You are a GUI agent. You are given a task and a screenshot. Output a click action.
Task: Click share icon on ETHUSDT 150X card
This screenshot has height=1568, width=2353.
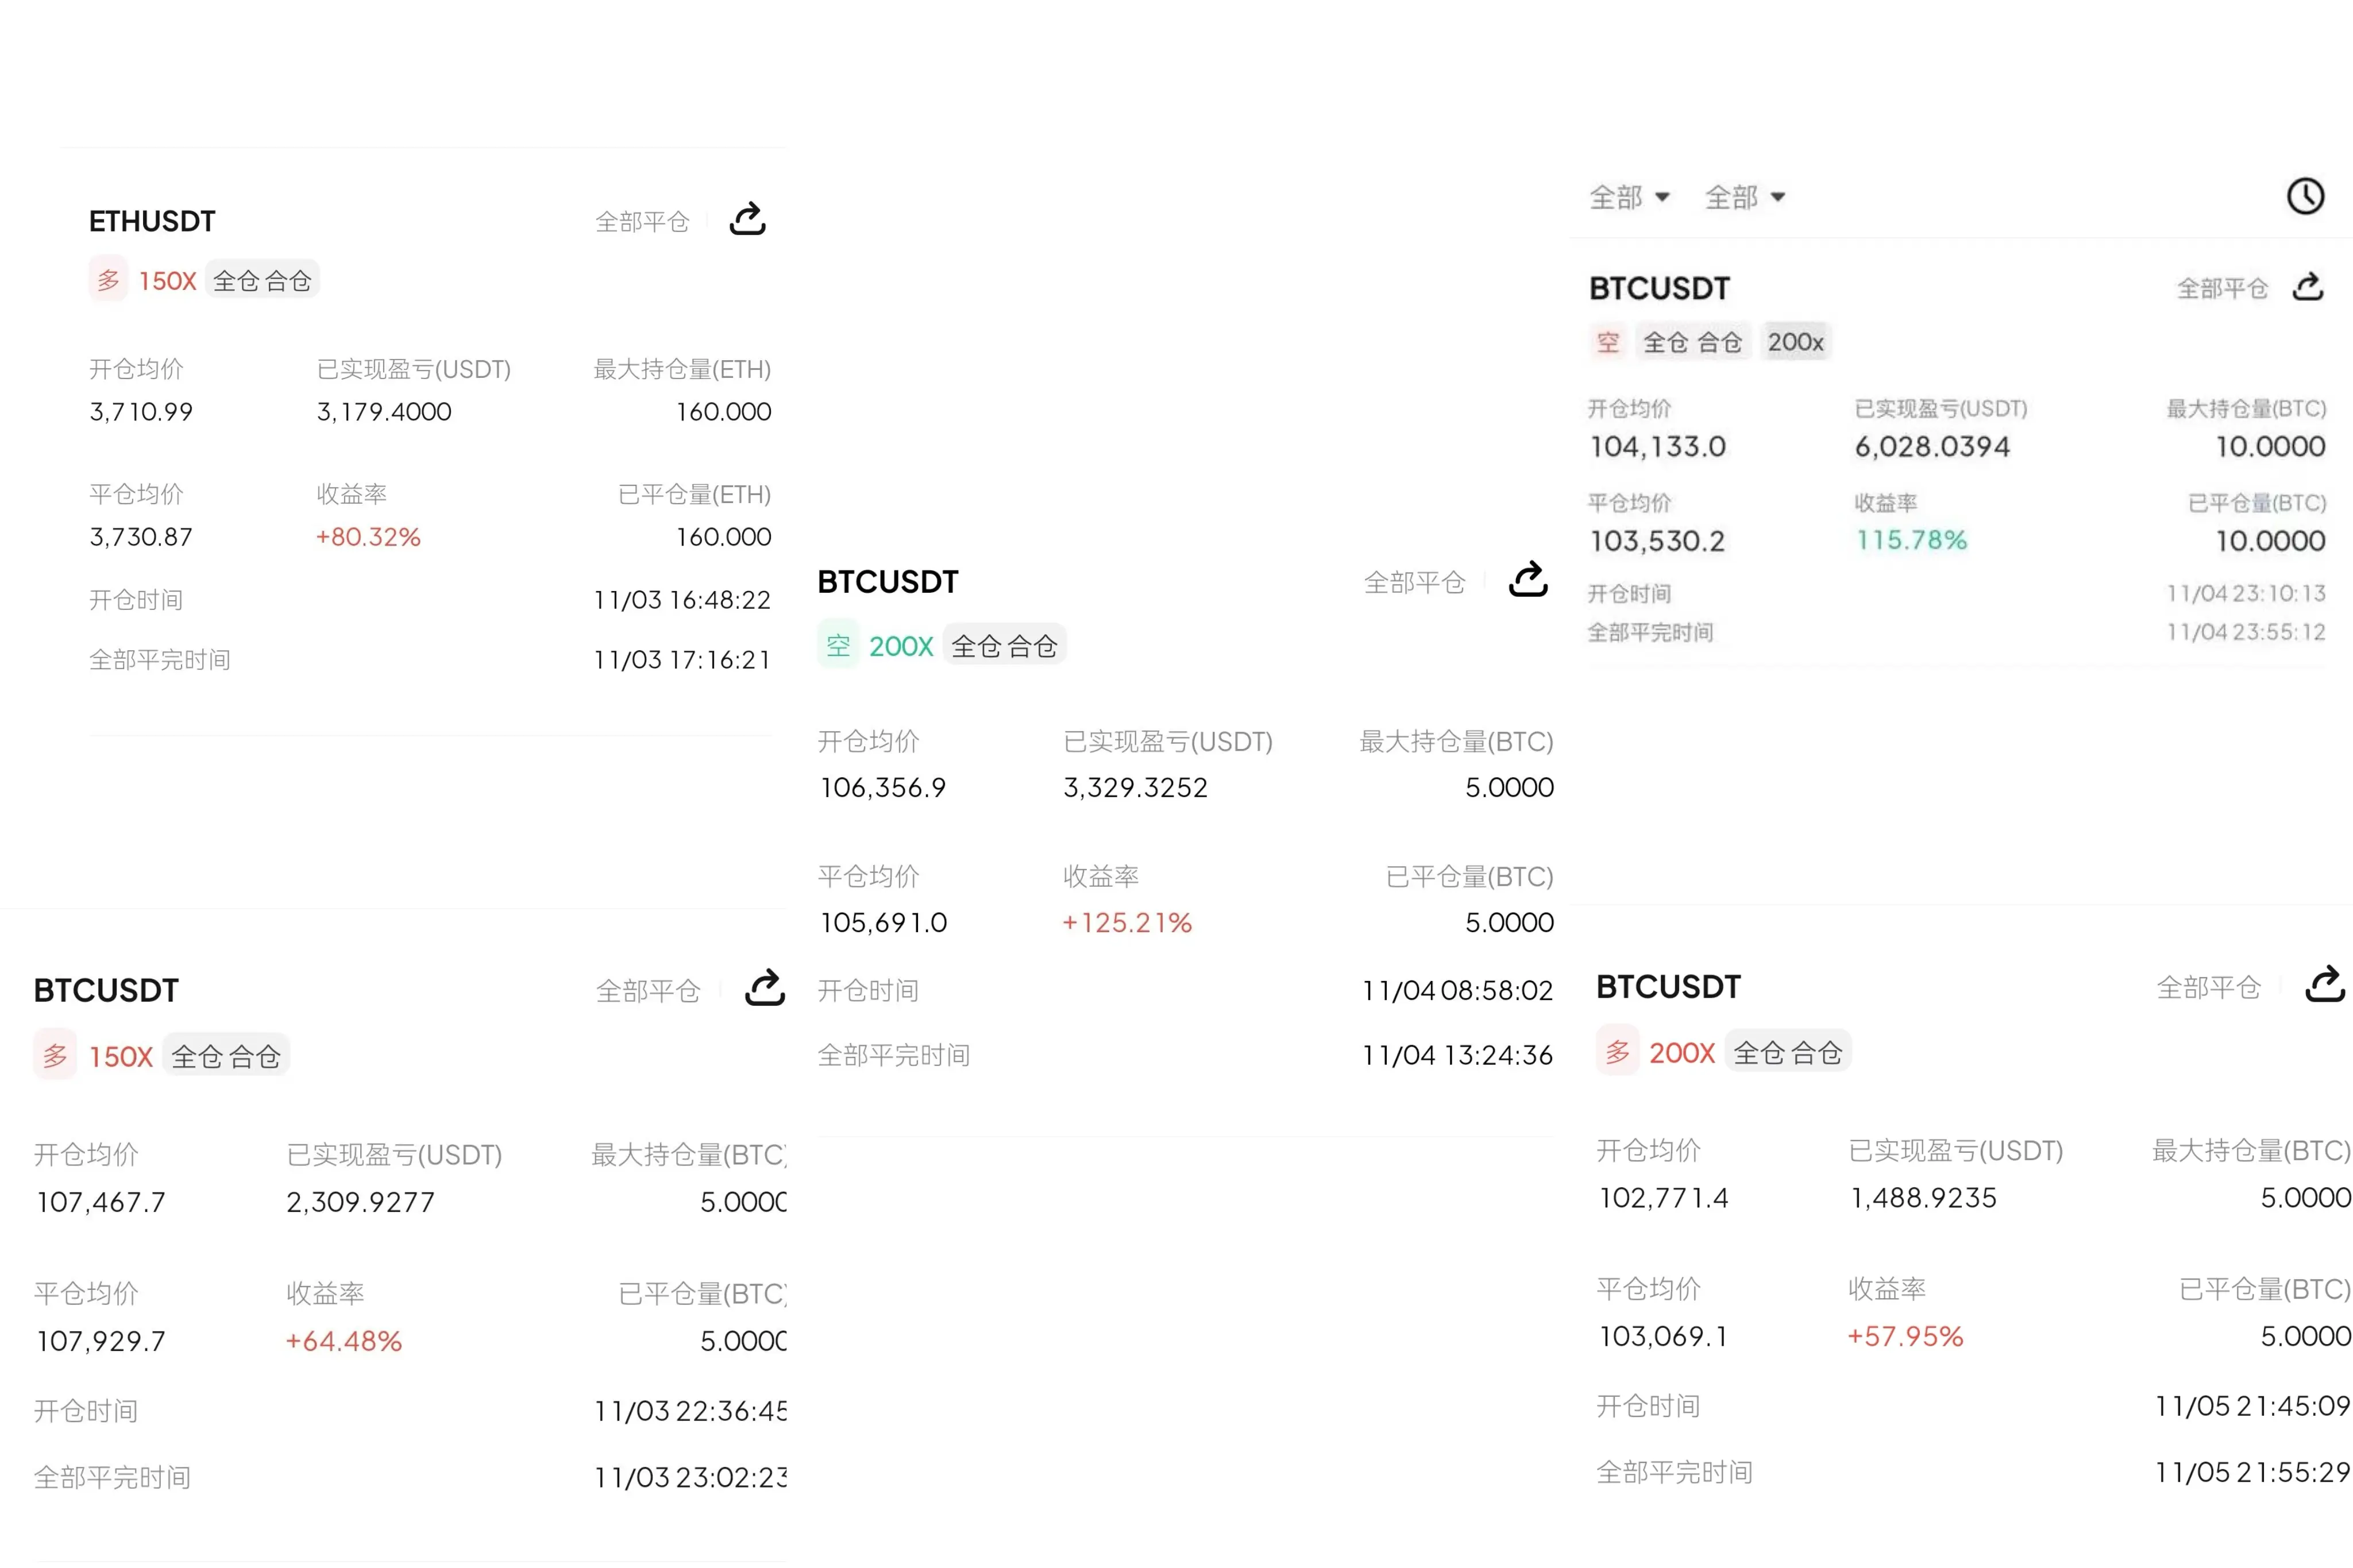pos(747,219)
